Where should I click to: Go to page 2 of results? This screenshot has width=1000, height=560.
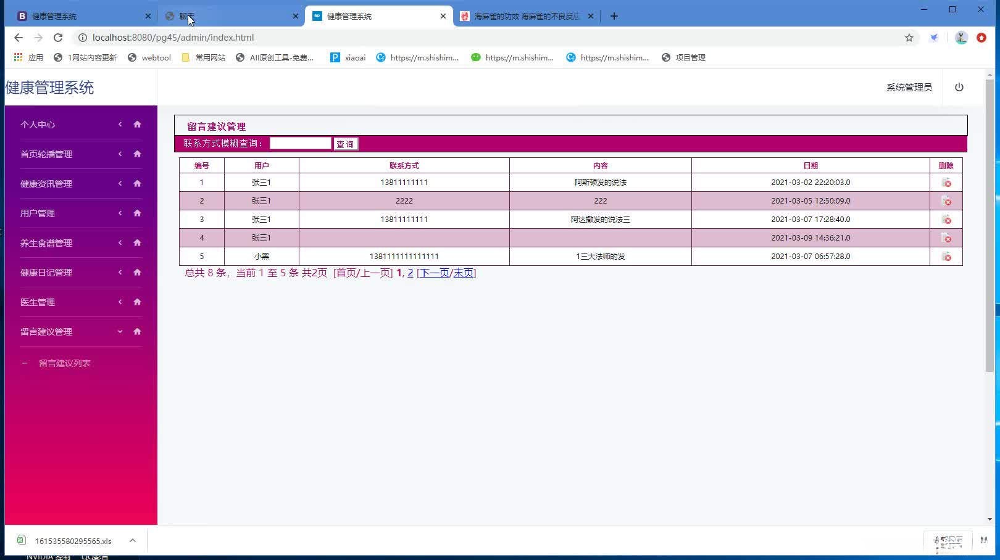410,273
